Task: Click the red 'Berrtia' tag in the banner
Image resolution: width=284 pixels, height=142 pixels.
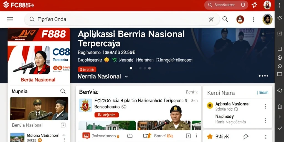Action: pos(87,69)
